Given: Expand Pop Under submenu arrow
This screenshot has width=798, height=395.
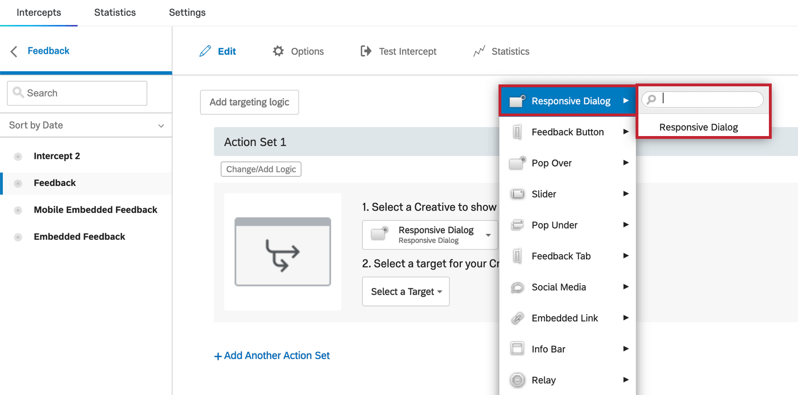Looking at the screenshot, I should pos(626,224).
